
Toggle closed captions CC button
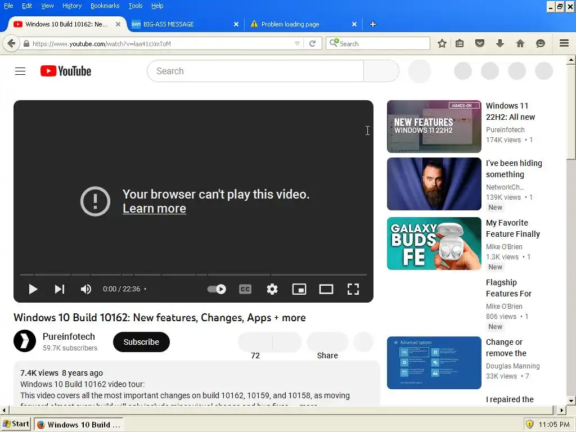coord(245,290)
